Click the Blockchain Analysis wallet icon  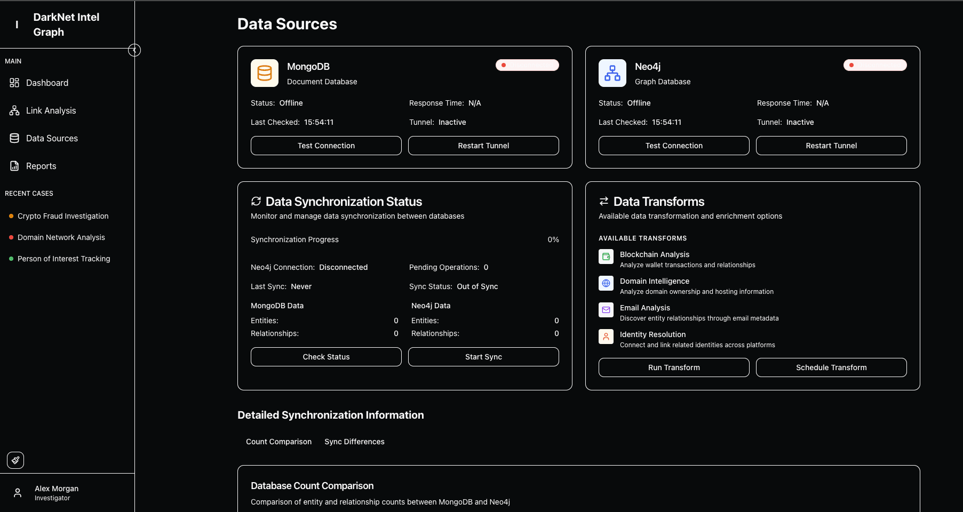click(x=606, y=257)
